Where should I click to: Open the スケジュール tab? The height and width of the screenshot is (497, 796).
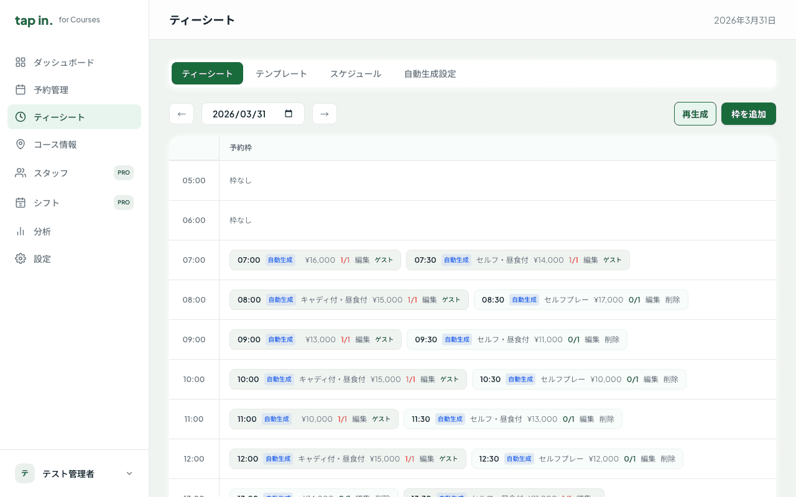click(x=356, y=73)
